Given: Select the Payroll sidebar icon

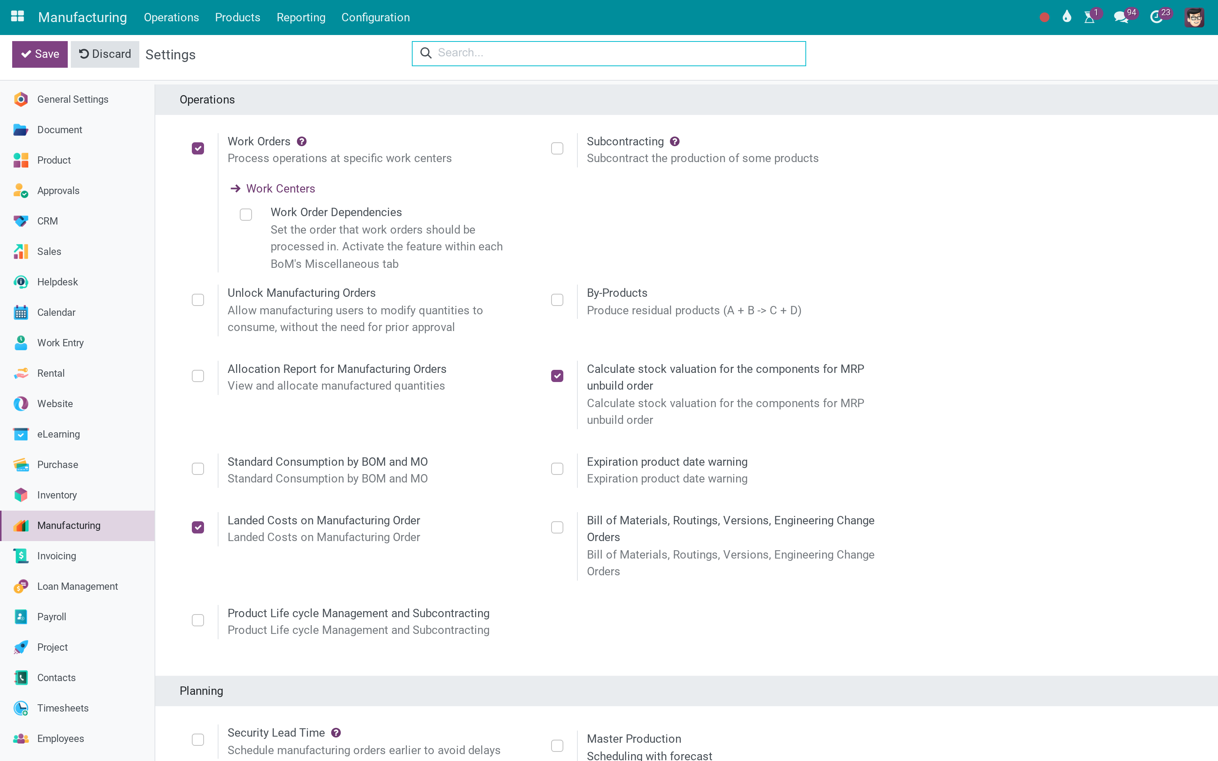Looking at the screenshot, I should [x=21, y=617].
